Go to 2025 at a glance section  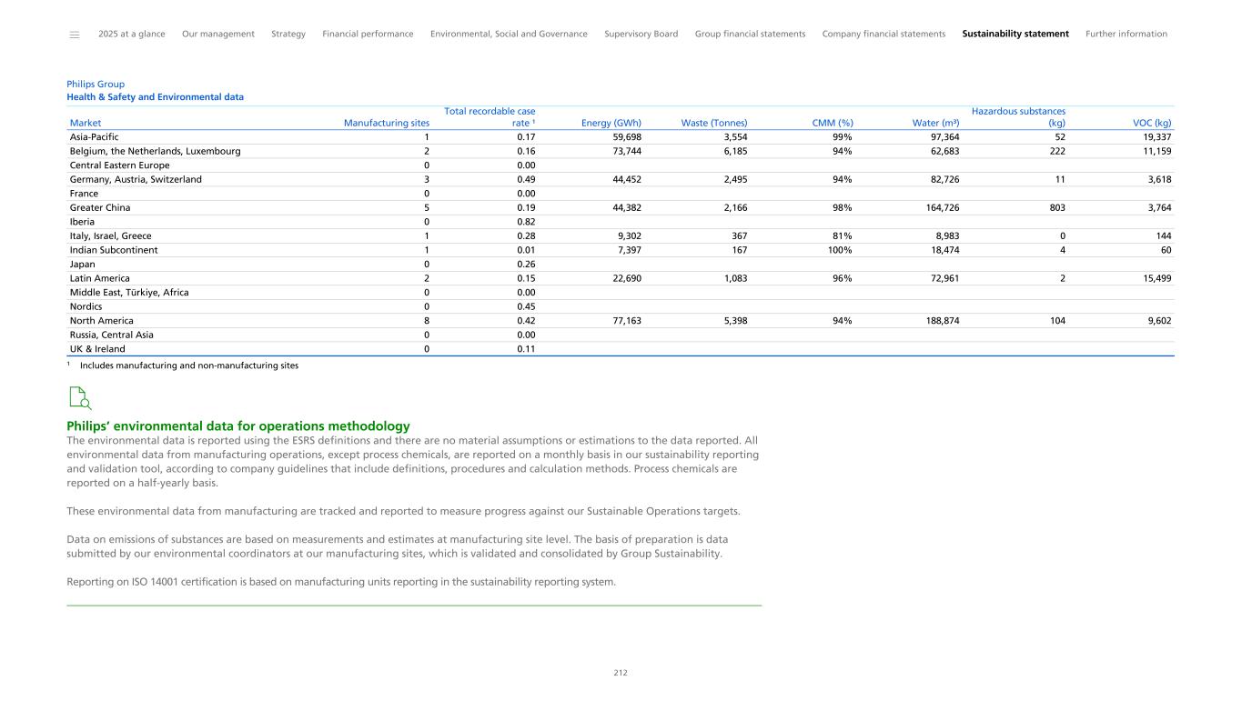[x=131, y=34]
